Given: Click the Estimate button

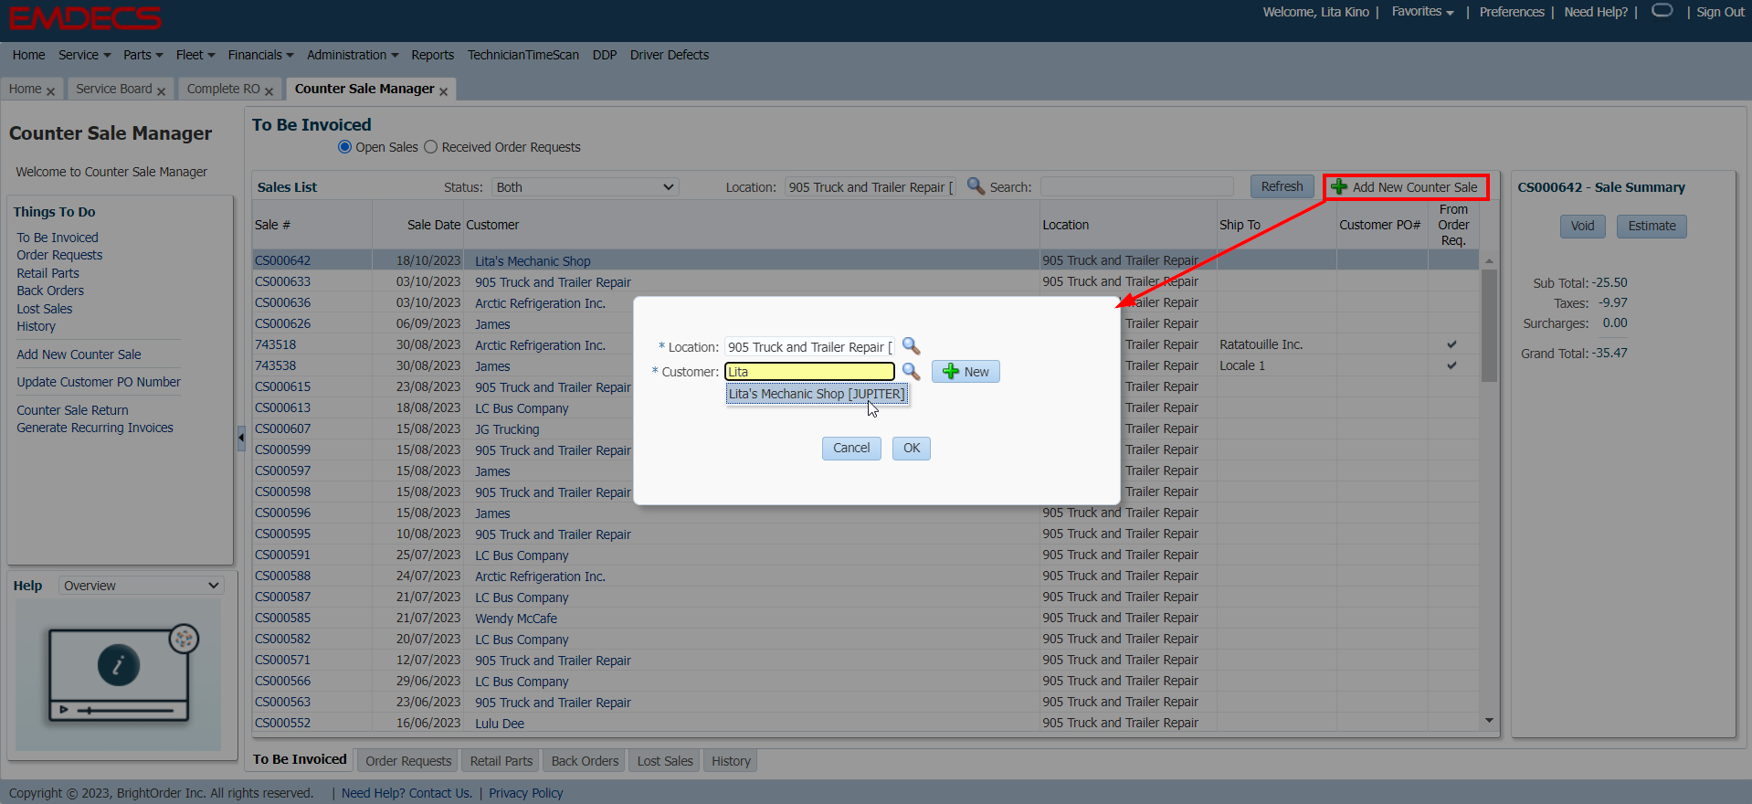Looking at the screenshot, I should tap(1652, 226).
